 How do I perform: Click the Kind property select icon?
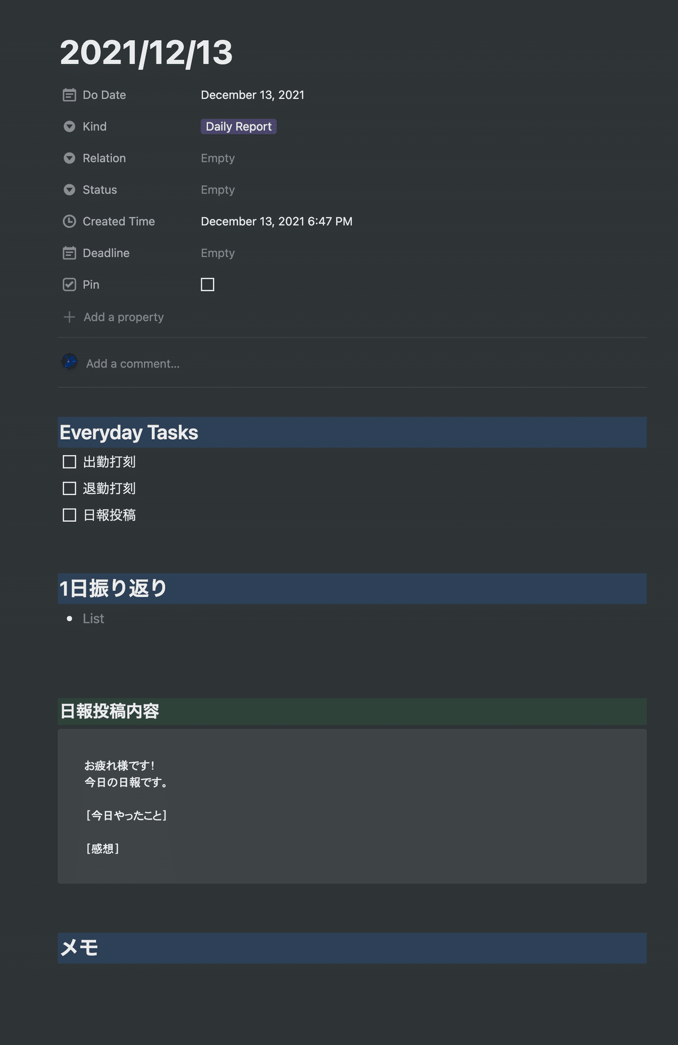pos(69,127)
